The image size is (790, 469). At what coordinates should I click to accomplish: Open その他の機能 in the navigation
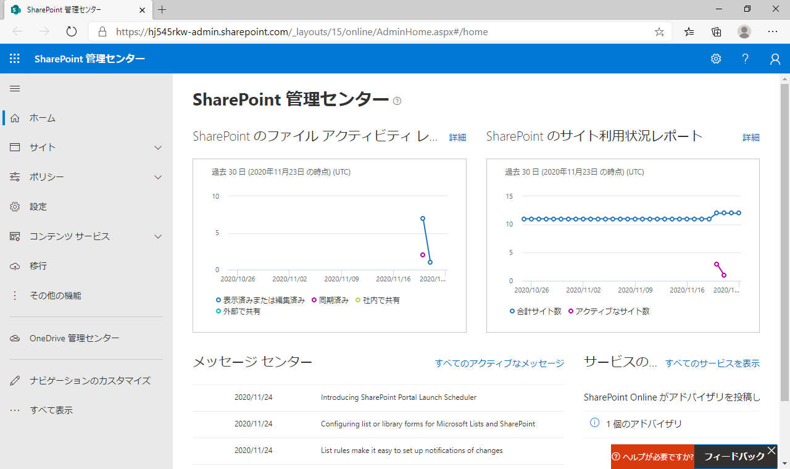click(x=56, y=296)
